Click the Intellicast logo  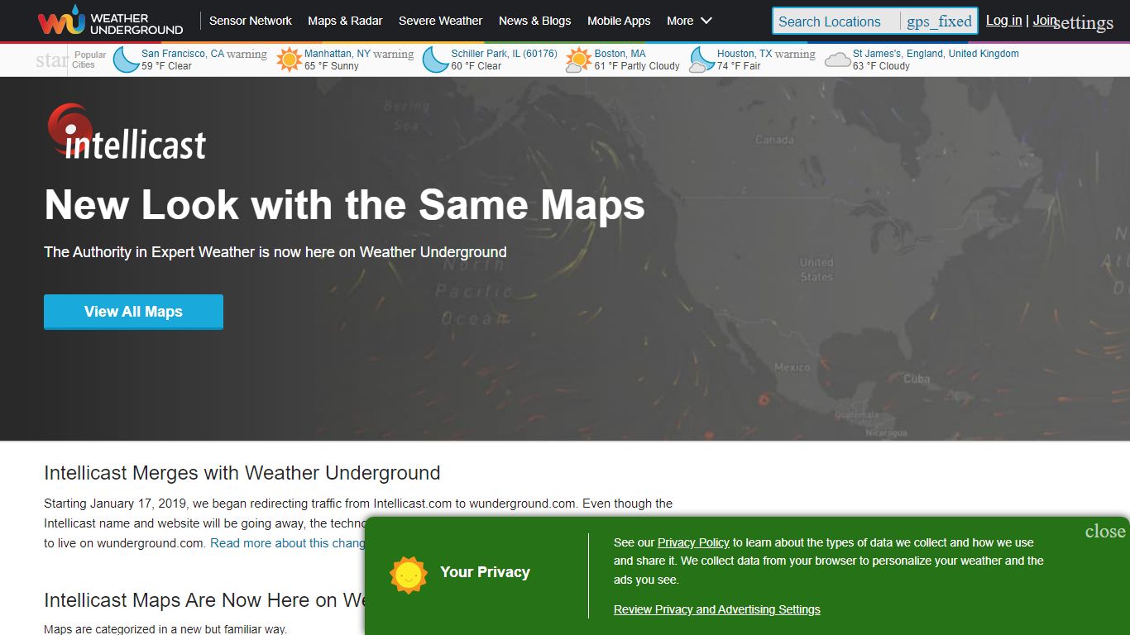[x=127, y=132]
